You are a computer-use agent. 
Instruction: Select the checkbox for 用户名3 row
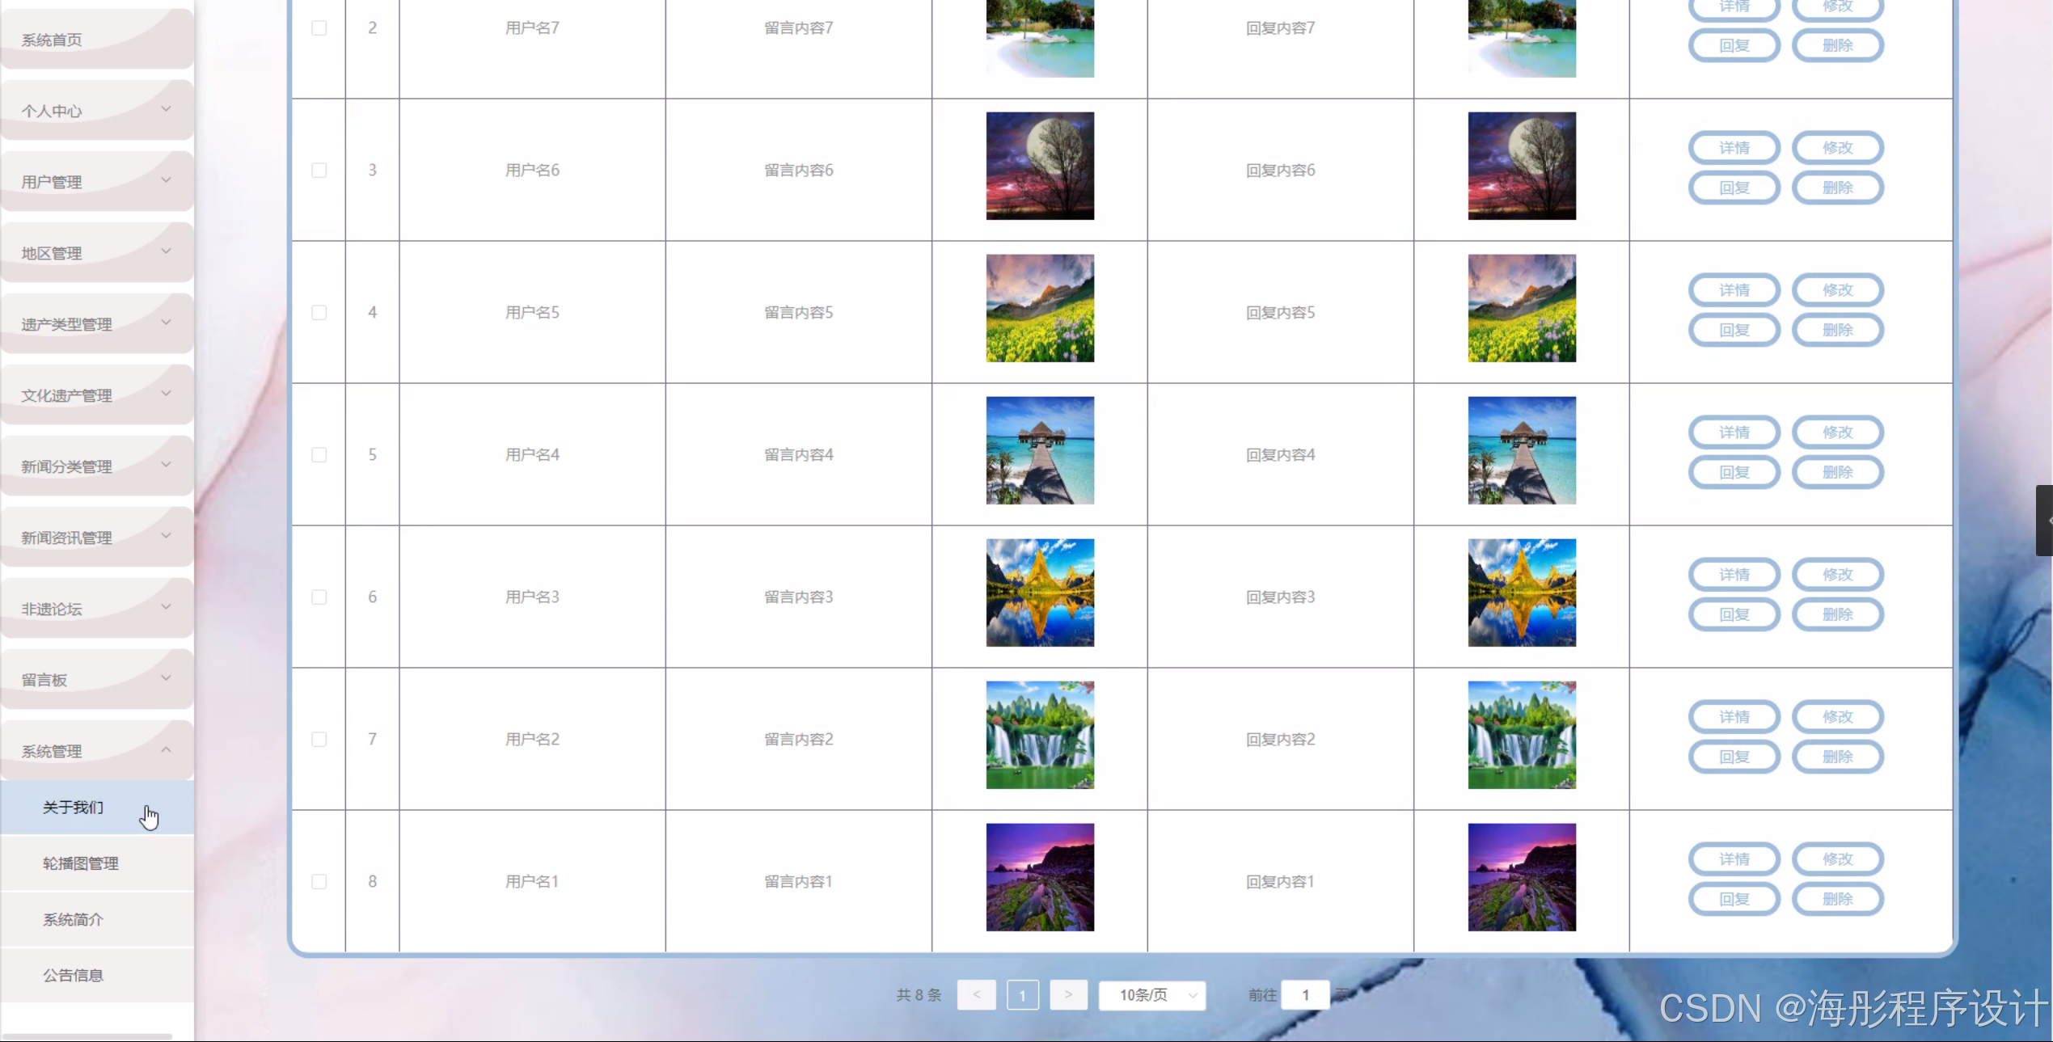click(x=319, y=597)
